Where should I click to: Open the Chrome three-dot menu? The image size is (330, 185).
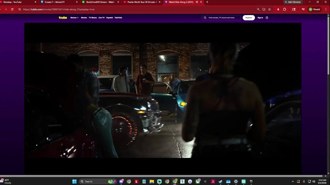pyautogui.click(x=325, y=9)
